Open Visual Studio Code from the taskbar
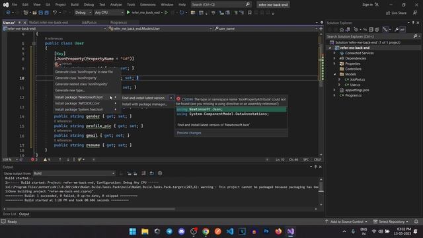Image resolution: width=423 pixels, height=238 pixels. pos(230,231)
